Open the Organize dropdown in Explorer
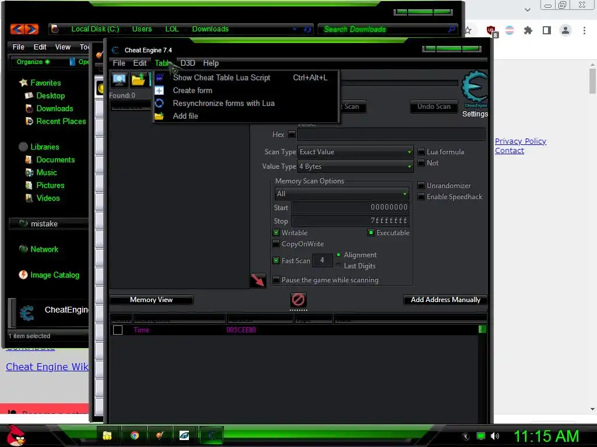The width and height of the screenshot is (597, 447). pyautogui.click(x=33, y=62)
